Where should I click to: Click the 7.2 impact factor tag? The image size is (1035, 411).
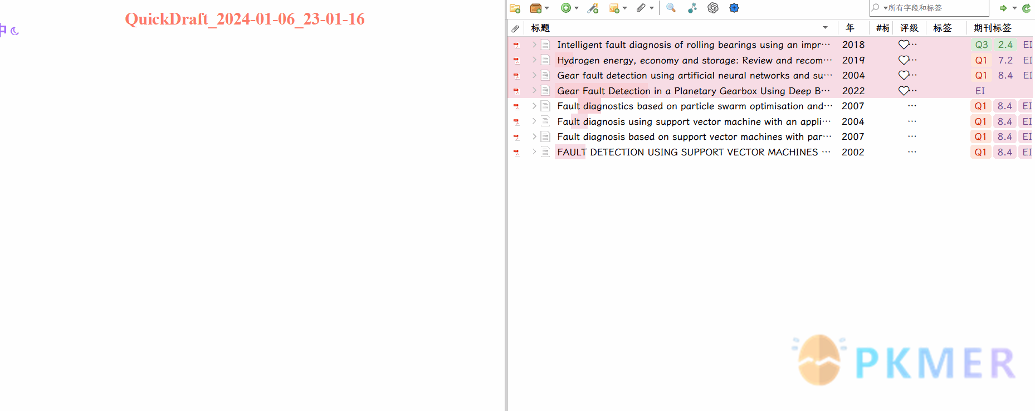point(1005,60)
